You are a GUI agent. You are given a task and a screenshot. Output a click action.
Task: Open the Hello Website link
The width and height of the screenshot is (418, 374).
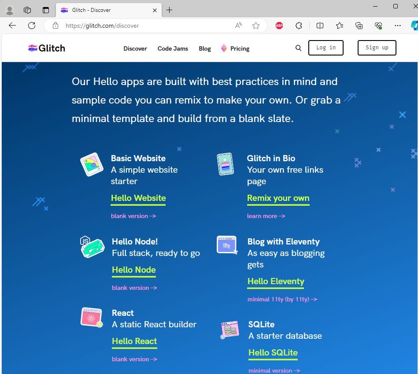pyautogui.click(x=138, y=198)
